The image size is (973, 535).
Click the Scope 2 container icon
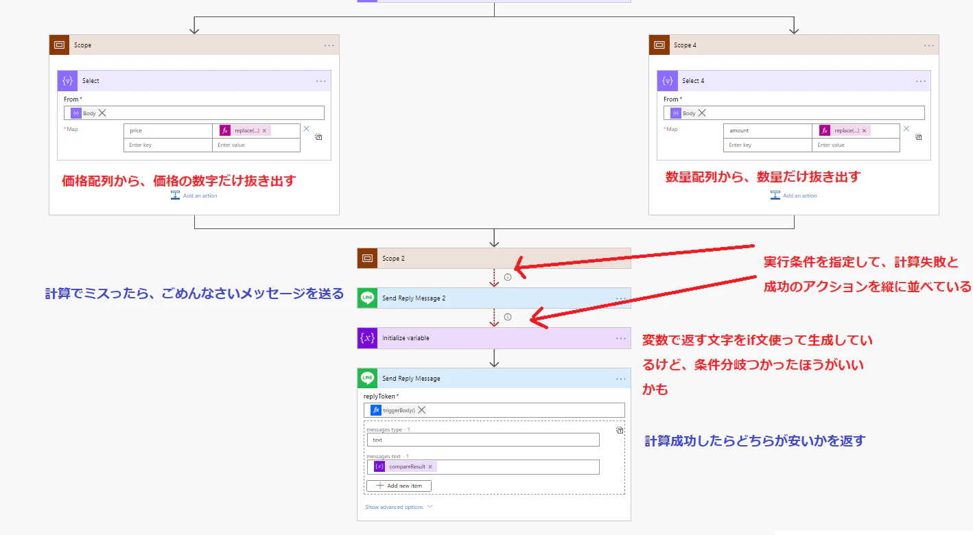pyautogui.click(x=368, y=259)
